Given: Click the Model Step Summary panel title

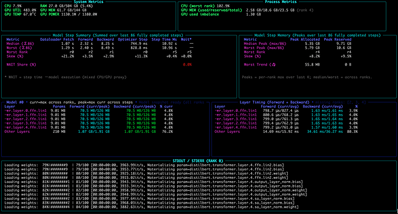Looking at the screenshot, I should point(118,35).
